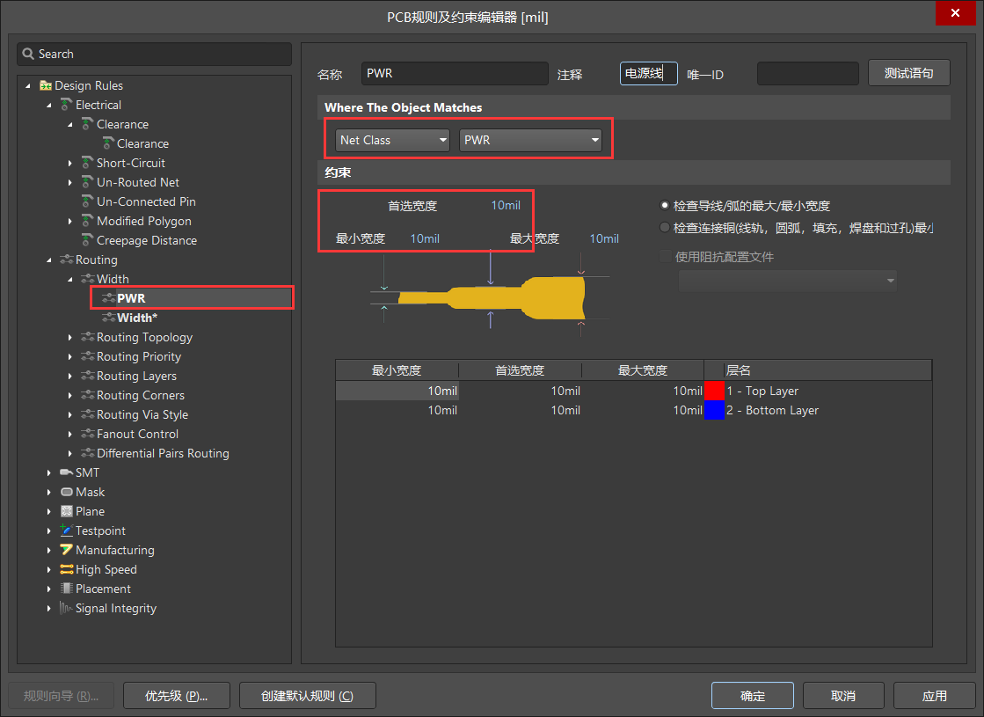Click the Short-Circuit rule icon
Image resolution: width=984 pixels, height=717 pixels.
[87, 163]
